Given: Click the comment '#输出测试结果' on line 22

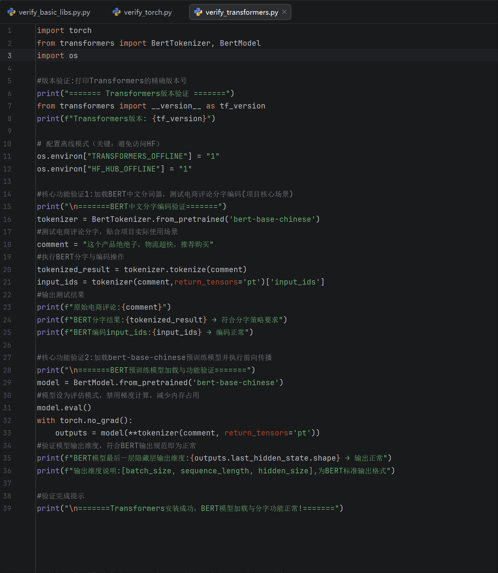Looking at the screenshot, I should [61, 295].
